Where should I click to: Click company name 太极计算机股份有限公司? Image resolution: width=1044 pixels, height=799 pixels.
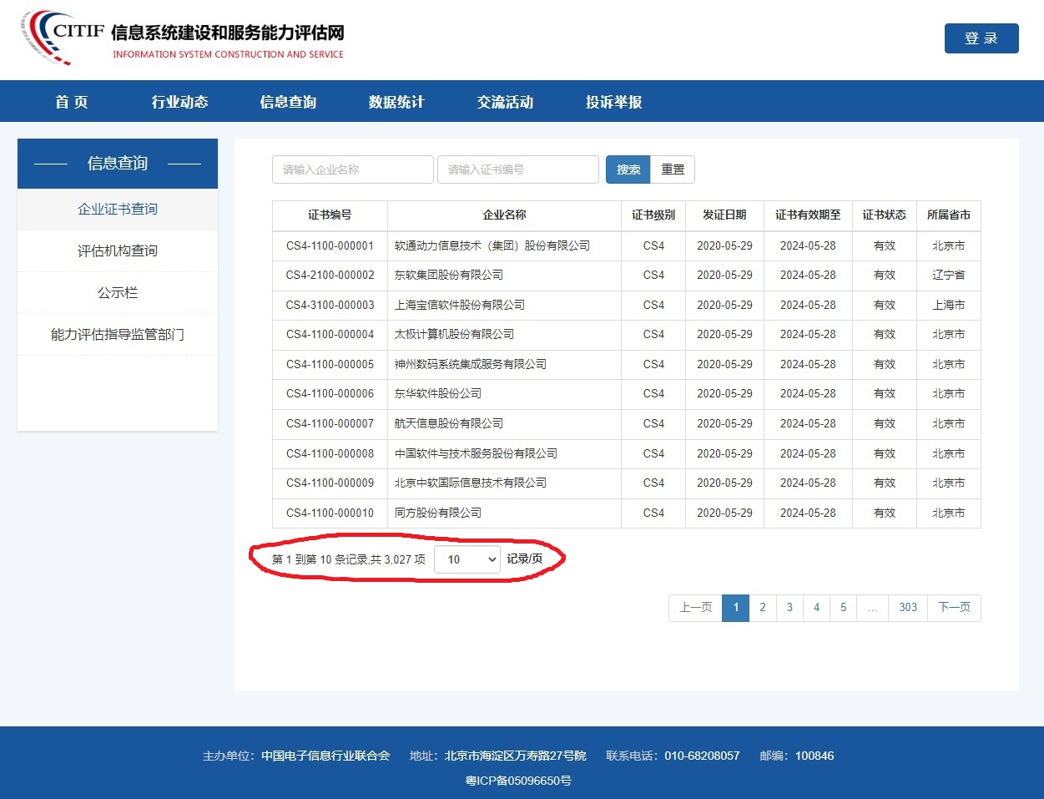click(454, 335)
